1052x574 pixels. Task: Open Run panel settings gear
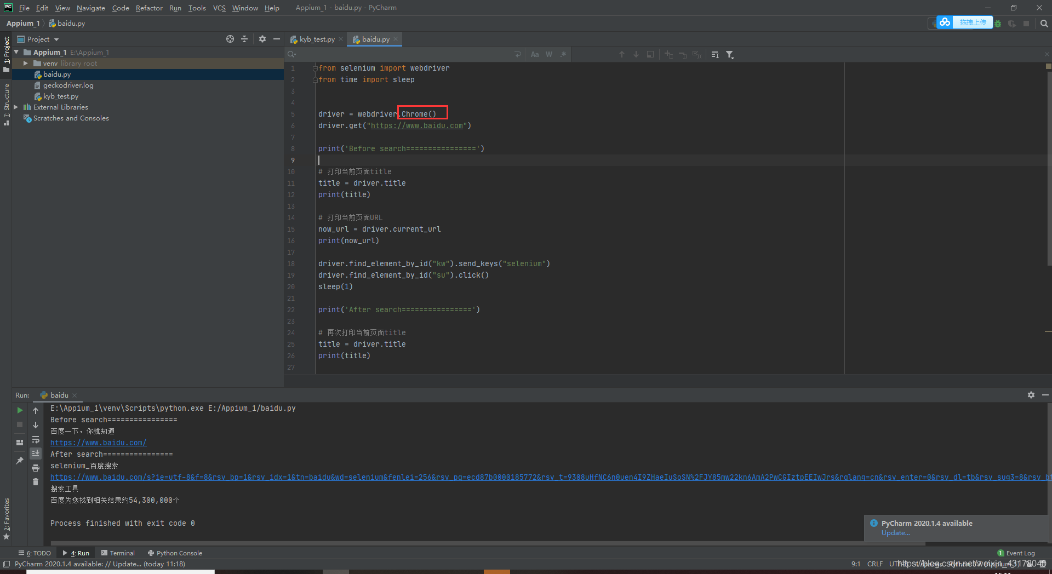coord(1031,395)
